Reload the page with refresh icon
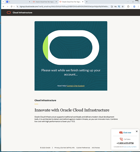This screenshot has height=152, width=140. (12, 7)
